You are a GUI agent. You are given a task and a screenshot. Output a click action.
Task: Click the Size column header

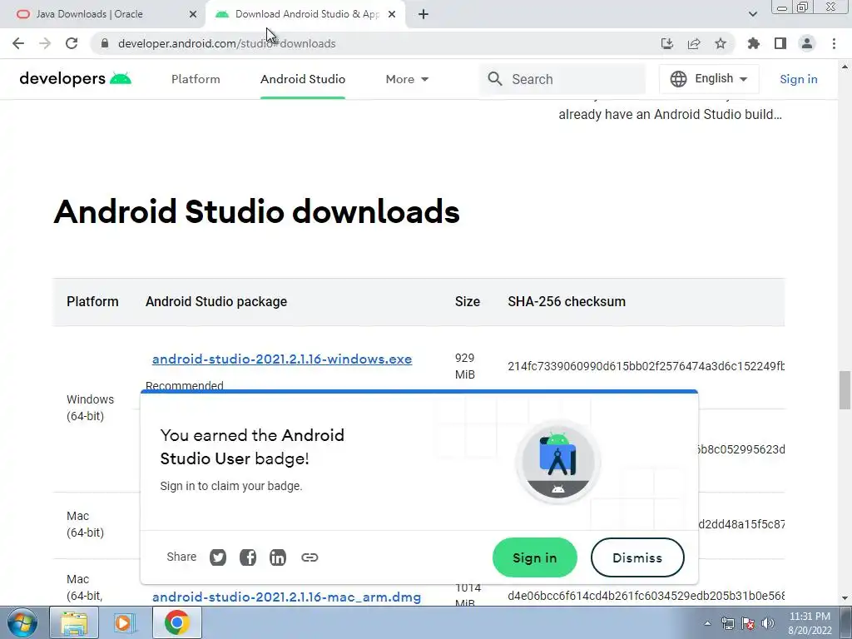pyautogui.click(x=468, y=301)
